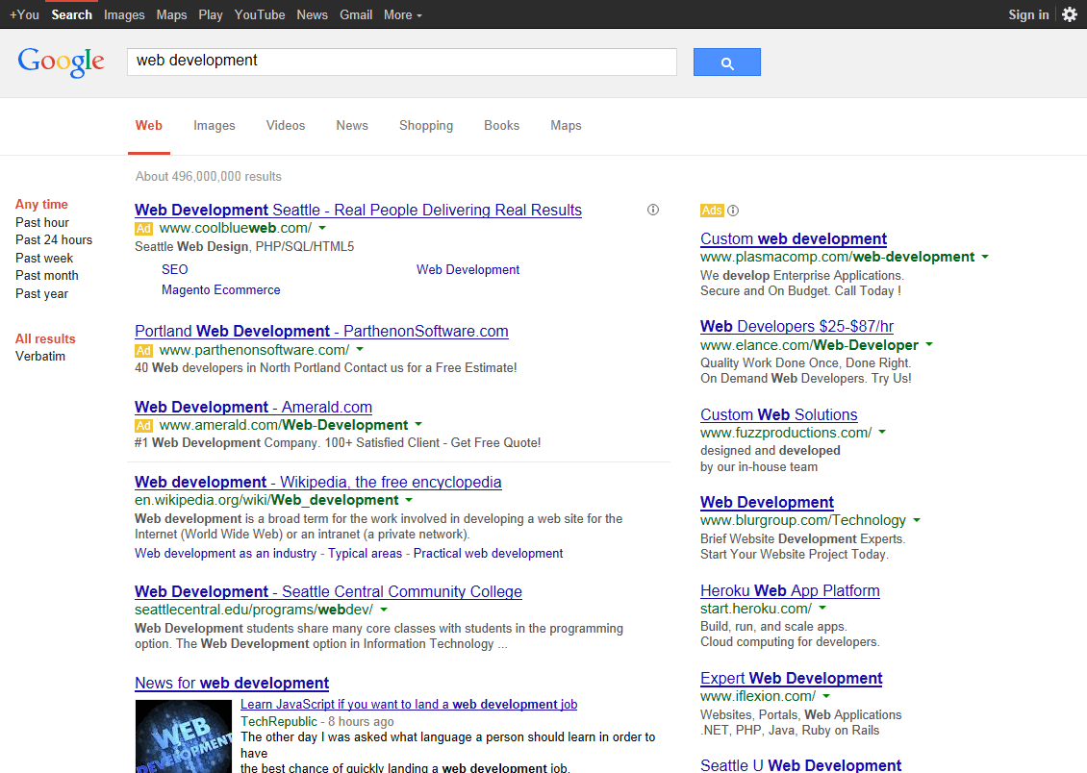The height and width of the screenshot is (773, 1087).
Task: Open Web Development Seattle ad title
Action: (x=359, y=210)
